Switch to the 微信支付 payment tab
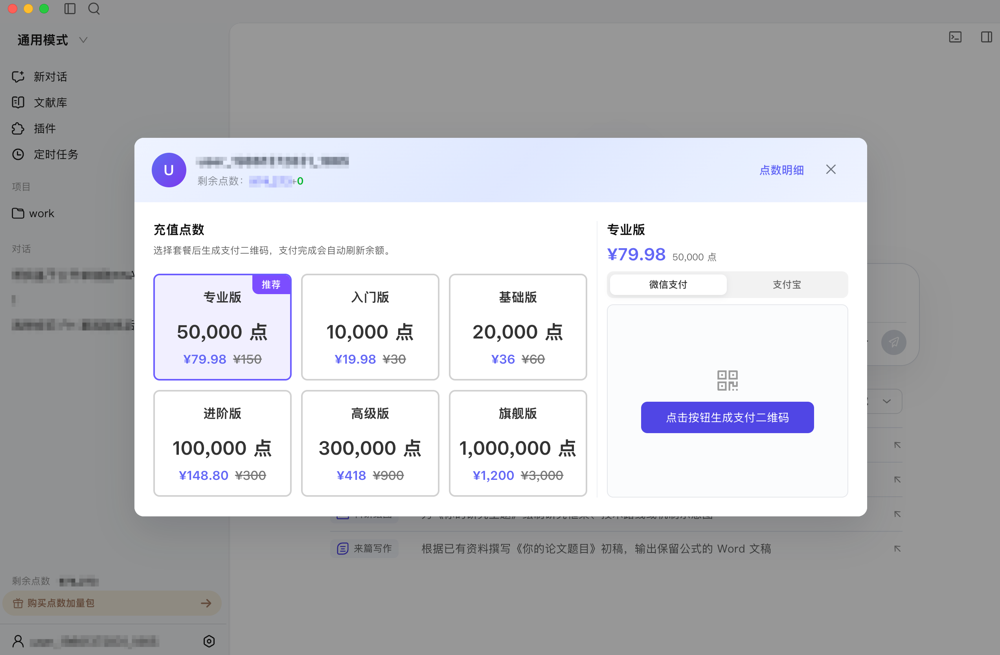This screenshot has width=1000, height=655. pyautogui.click(x=668, y=285)
